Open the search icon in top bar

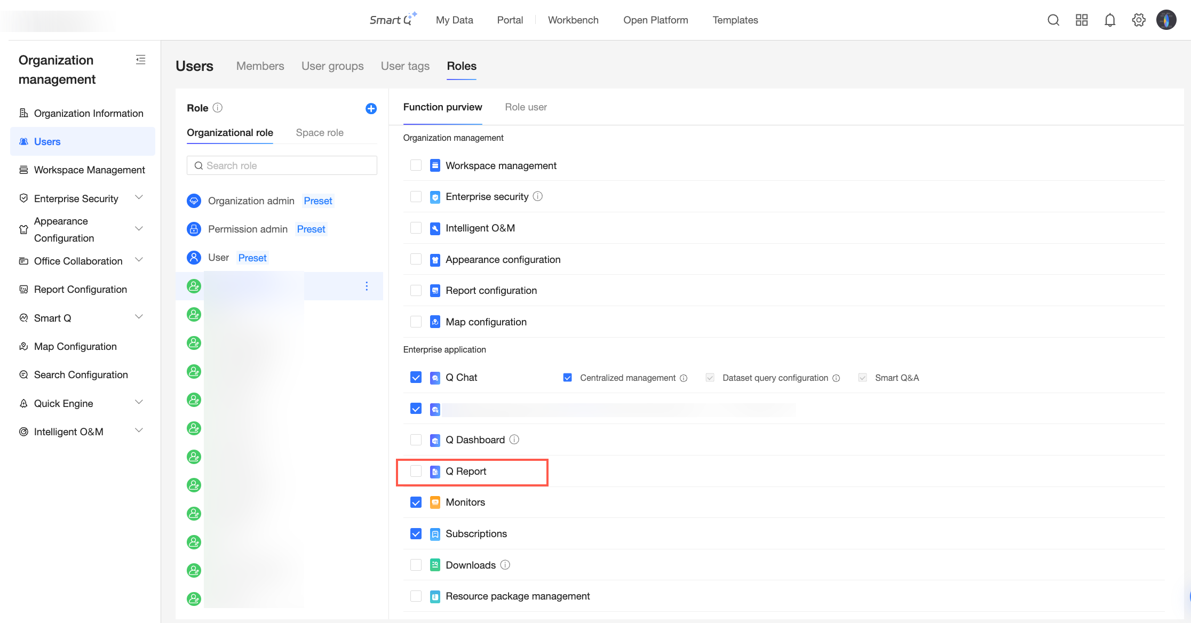[x=1053, y=20]
